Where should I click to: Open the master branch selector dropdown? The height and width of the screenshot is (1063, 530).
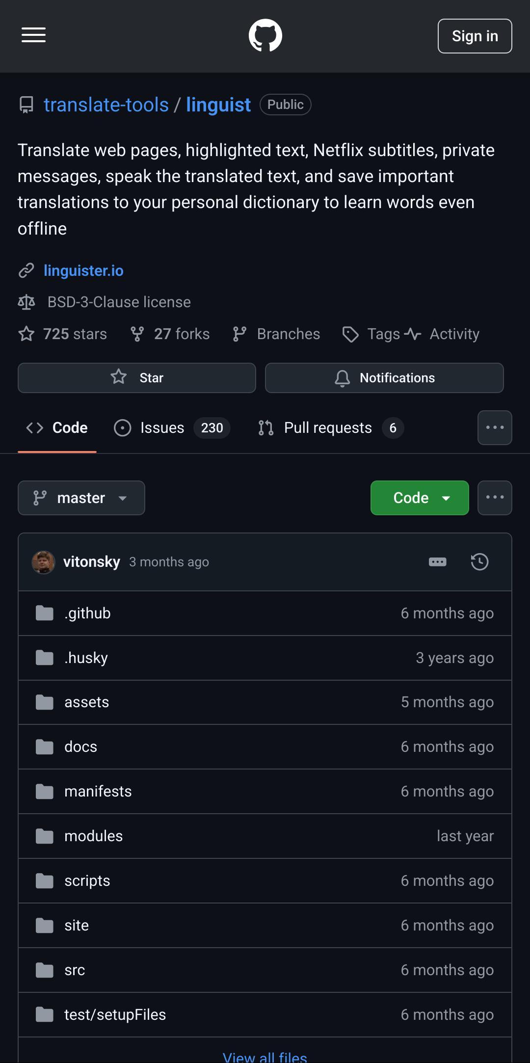click(x=81, y=498)
